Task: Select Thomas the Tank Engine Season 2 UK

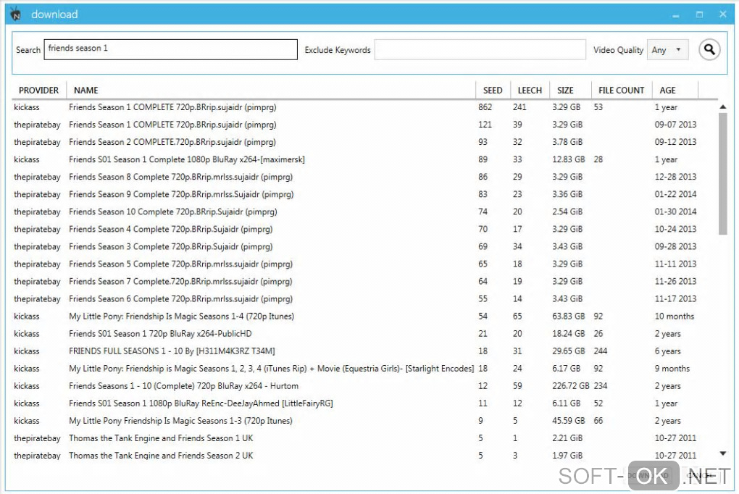Action: [x=364, y=456]
